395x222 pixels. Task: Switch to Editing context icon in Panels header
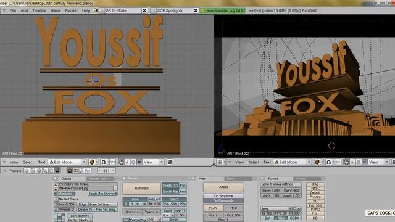[51, 171]
